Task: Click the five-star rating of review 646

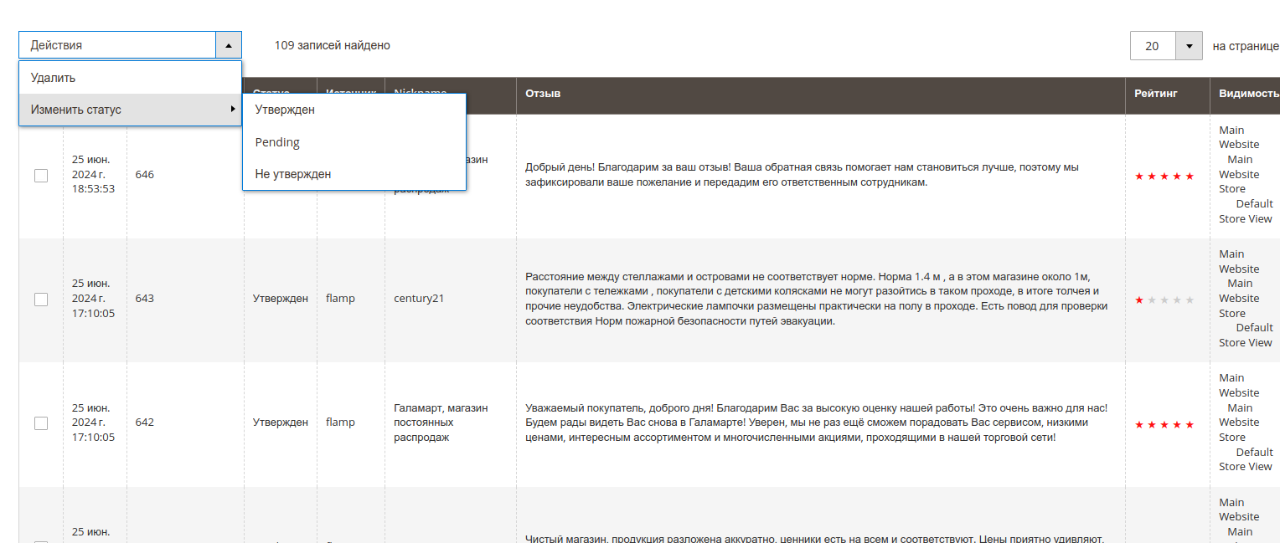Action: (x=1164, y=177)
